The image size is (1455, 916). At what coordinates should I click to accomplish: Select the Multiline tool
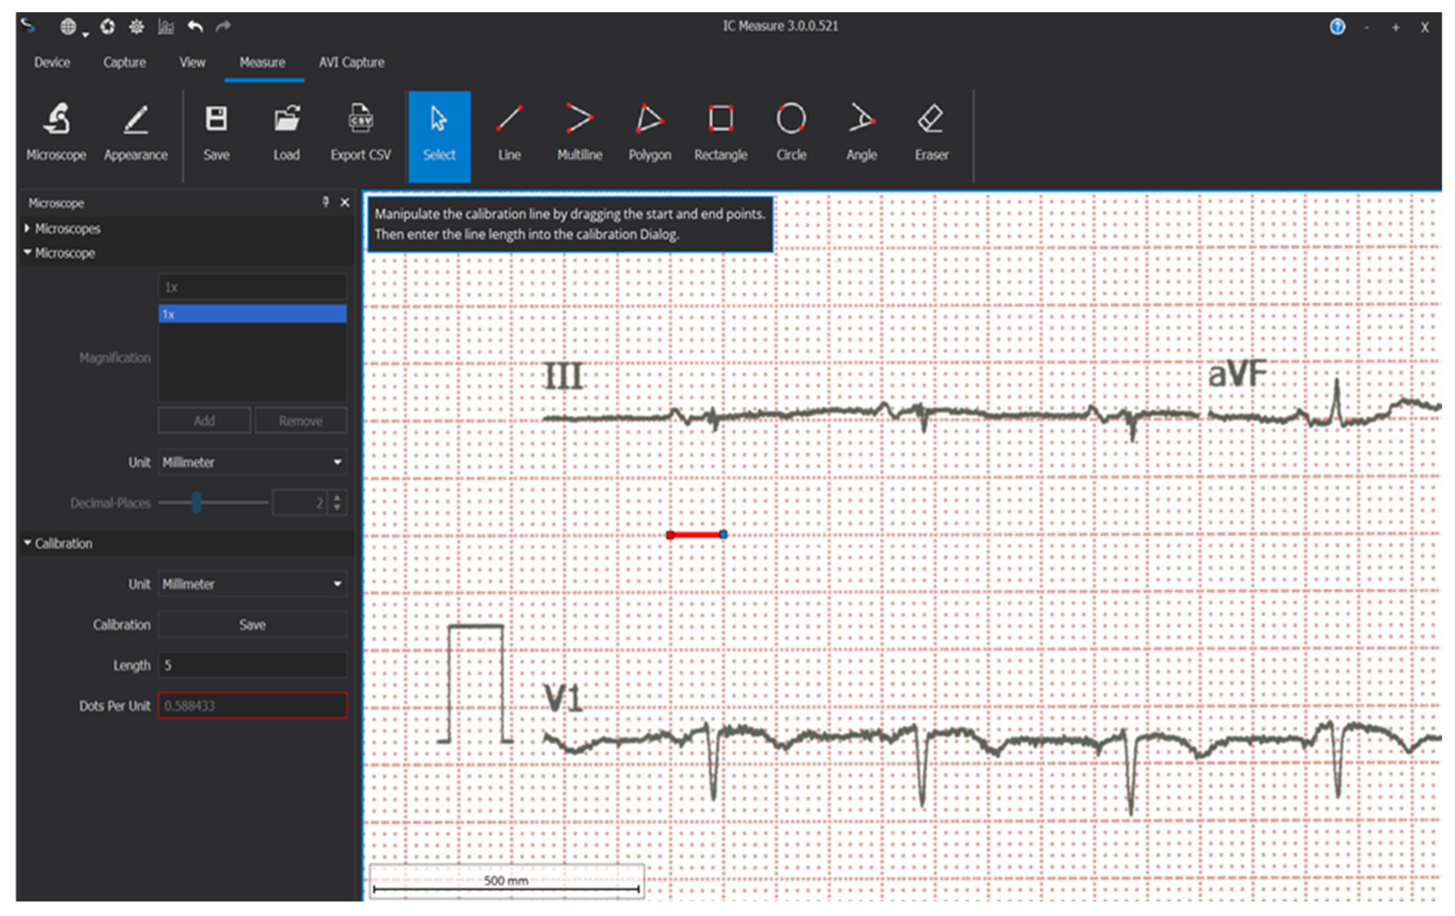point(579,132)
